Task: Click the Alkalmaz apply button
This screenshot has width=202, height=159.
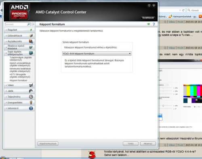Action: tap(148, 144)
